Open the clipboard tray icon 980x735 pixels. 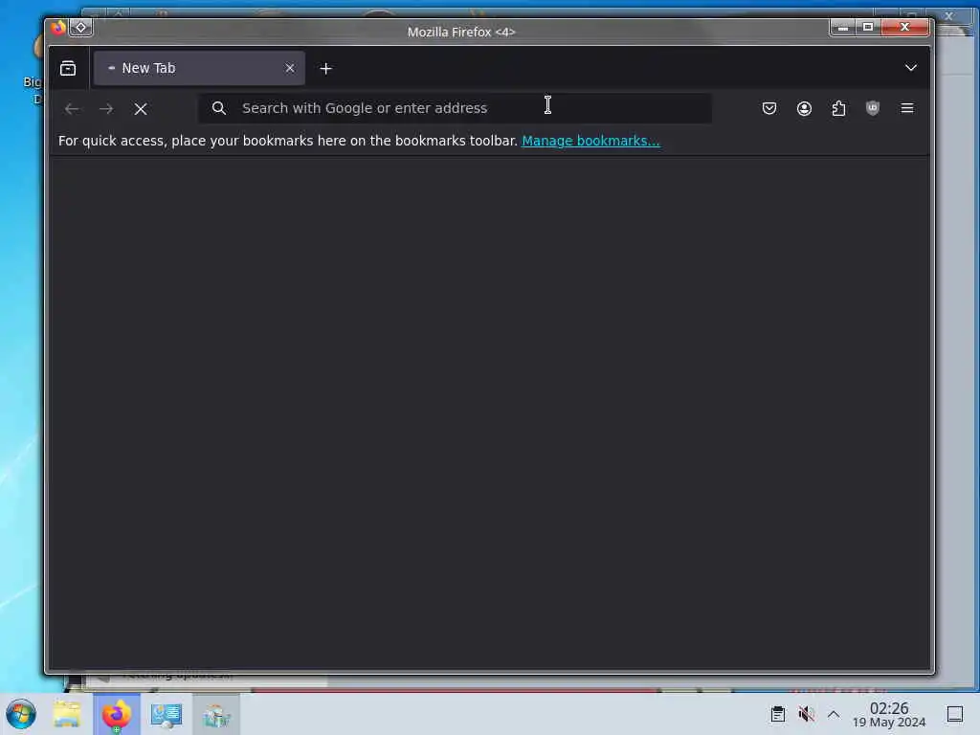click(x=777, y=714)
